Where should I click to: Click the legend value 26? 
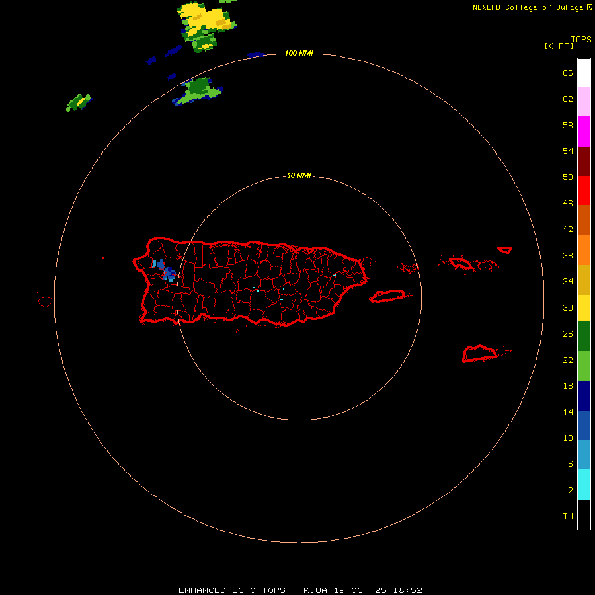pos(568,334)
